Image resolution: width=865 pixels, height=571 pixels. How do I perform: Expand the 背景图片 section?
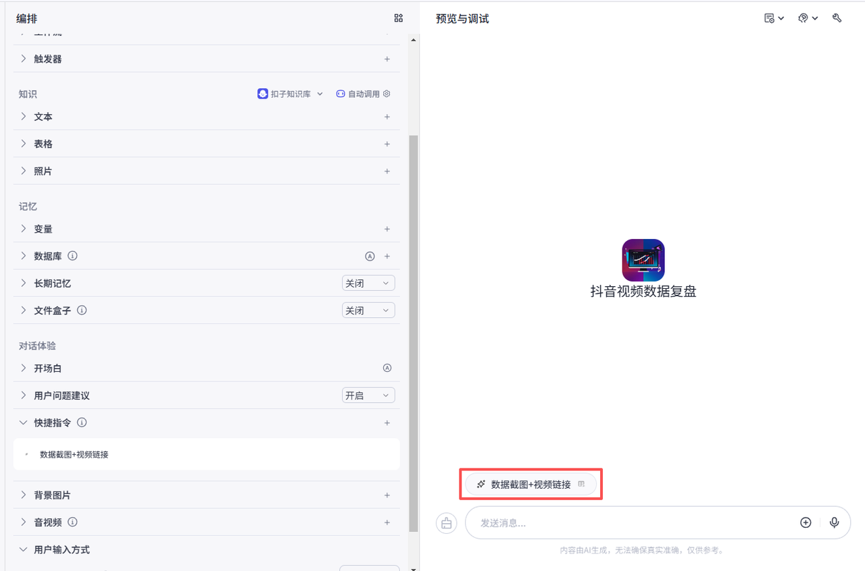click(24, 495)
